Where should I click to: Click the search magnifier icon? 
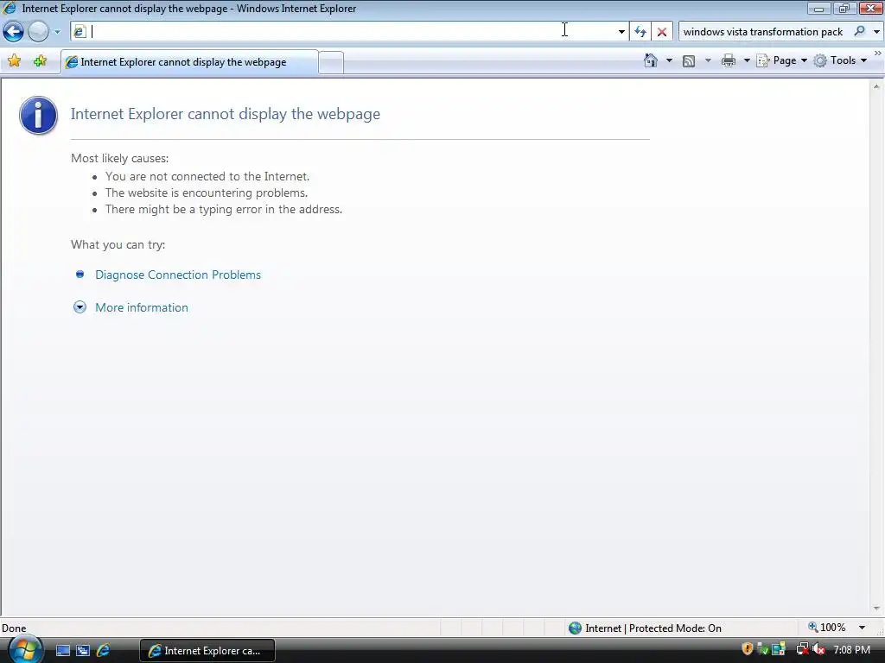coord(860,32)
